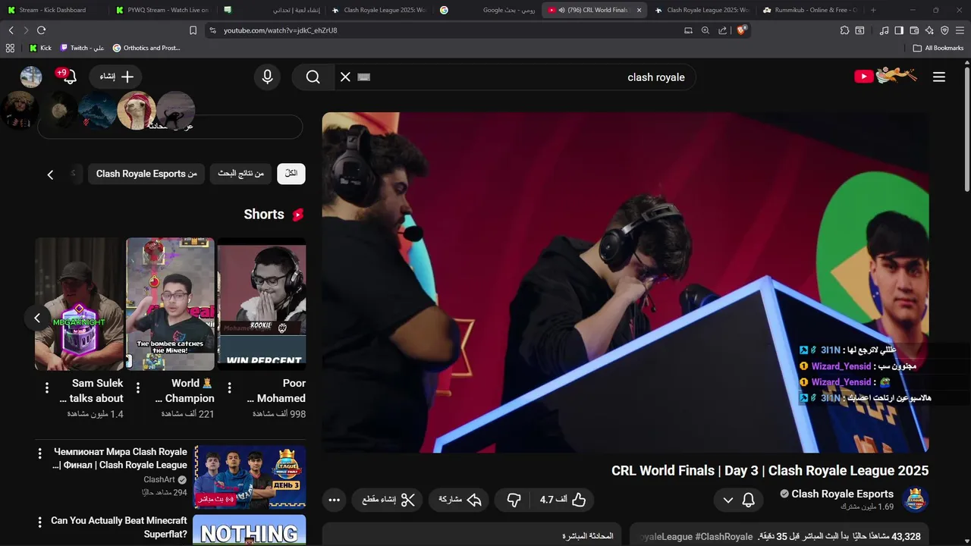971x546 pixels.
Task: Open options menu for World Champion short
Action: point(138,388)
